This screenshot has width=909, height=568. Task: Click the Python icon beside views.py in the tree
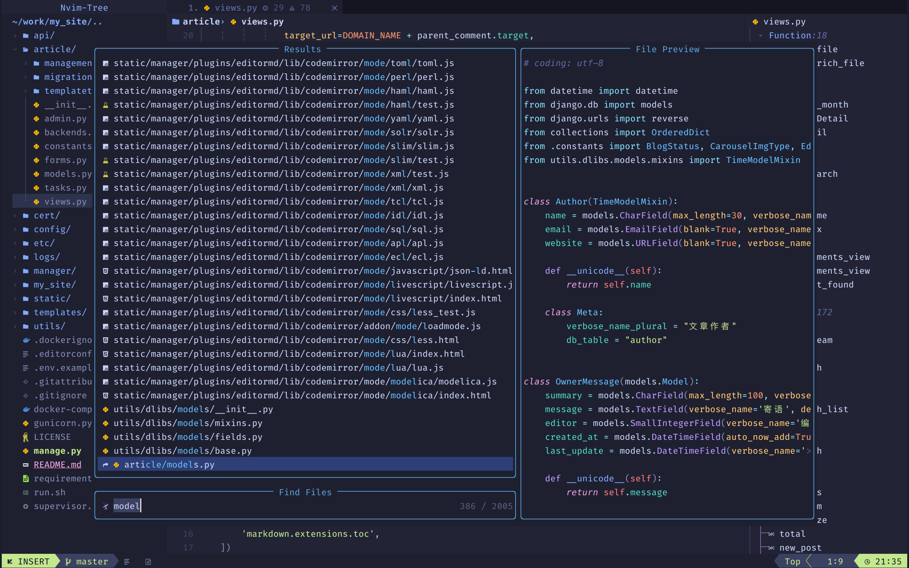point(36,201)
